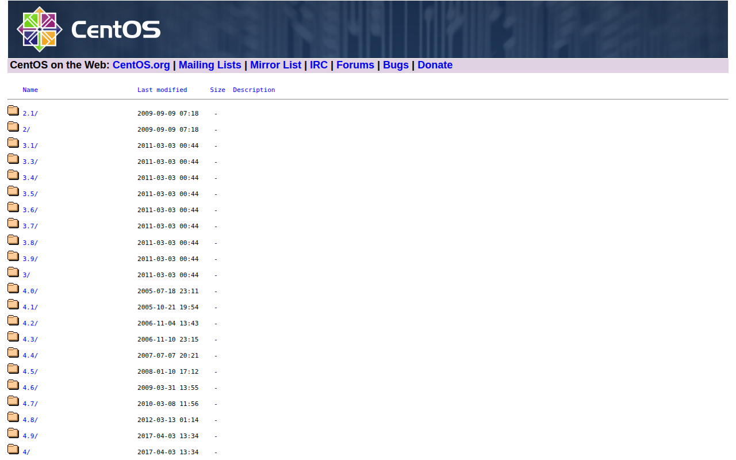Open the Forums link
The height and width of the screenshot is (460, 736).
[x=355, y=65]
